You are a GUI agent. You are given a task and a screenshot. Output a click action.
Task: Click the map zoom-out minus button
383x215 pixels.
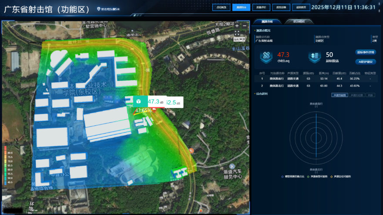[244, 26]
